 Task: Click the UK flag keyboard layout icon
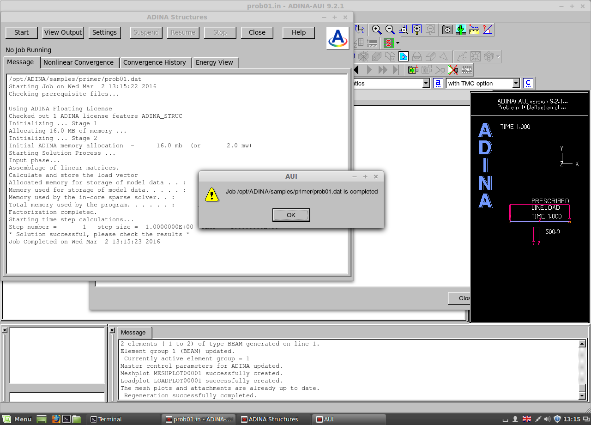[x=527, y=419]
